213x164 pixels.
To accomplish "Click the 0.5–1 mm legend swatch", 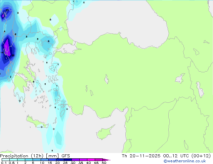I will coord(13,160).
